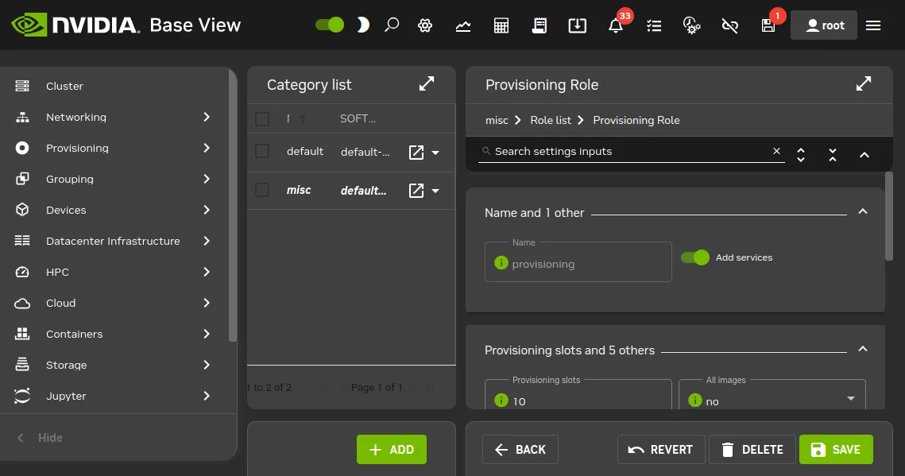Open the misc category edit icon
Image resolution: width=905 pixels, height=476 pixels.
416,191
